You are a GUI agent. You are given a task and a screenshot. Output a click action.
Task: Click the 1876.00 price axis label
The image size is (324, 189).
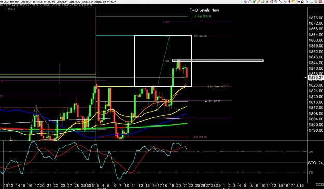point(316,18)
